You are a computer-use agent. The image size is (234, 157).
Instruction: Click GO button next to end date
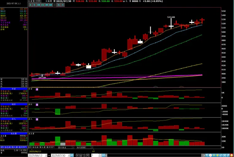(x=72, y=155)
